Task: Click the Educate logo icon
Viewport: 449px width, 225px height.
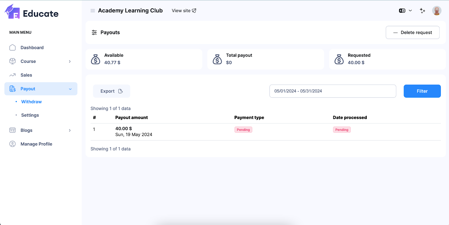Action: [x=12, y=12]
